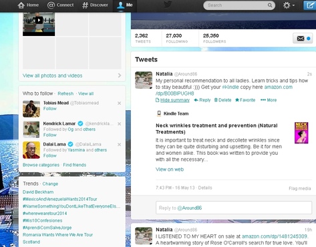316x247 pixels.
Task: View the 27,030 following list
Action: click(177, 38)
